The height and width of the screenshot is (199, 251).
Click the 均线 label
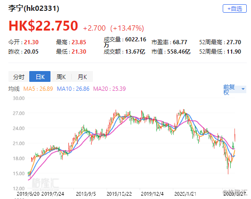point(14,89)
